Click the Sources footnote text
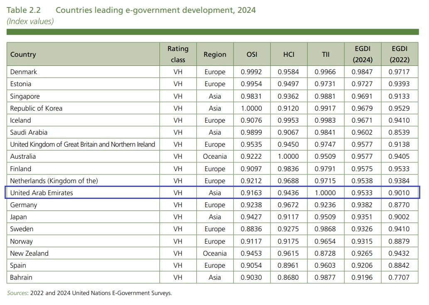Screen dimensions: 429x305 click(89, 293)
